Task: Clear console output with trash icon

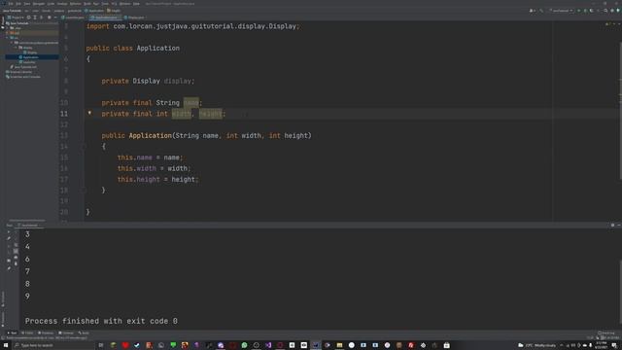Action: [16, 263]
